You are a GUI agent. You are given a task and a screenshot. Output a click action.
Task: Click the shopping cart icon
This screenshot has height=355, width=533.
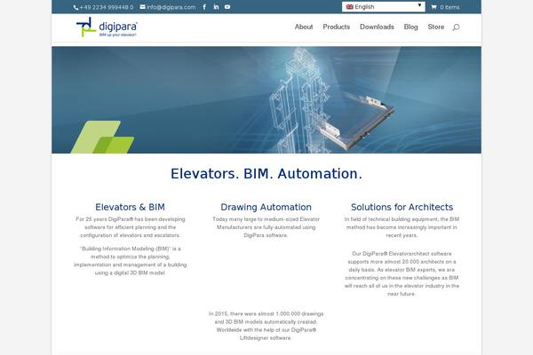(434, 7)
